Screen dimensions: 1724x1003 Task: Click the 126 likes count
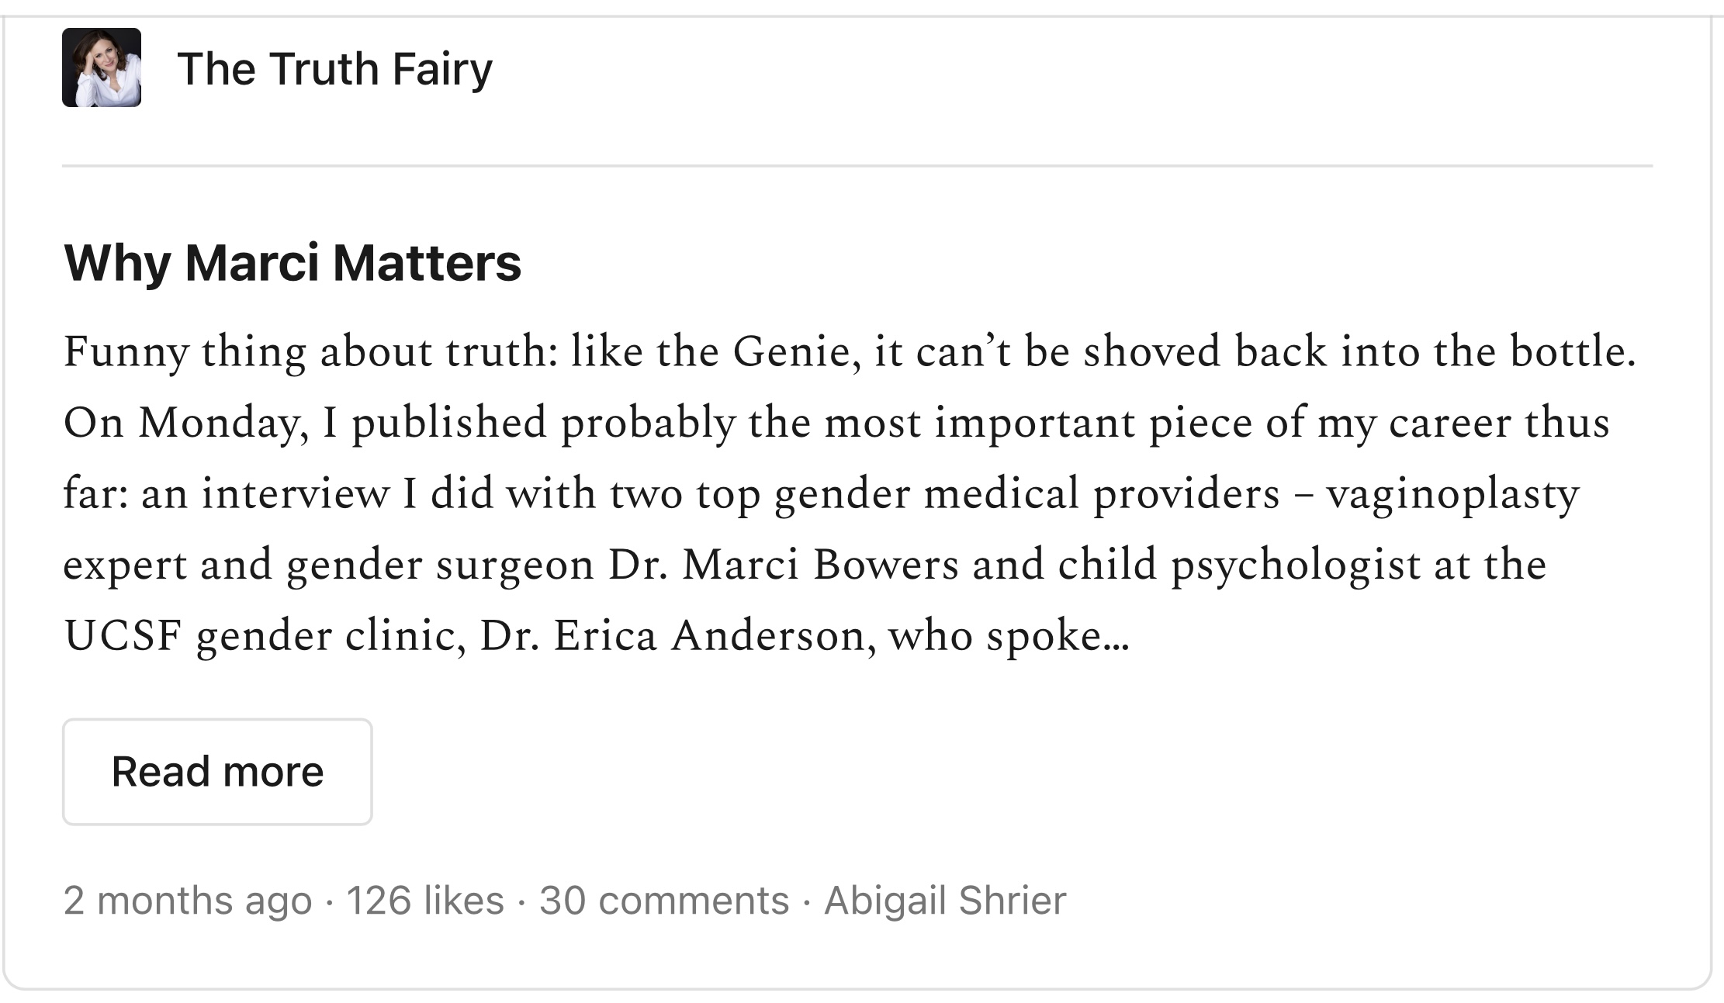pyautogui.click(x=425, y=900)
